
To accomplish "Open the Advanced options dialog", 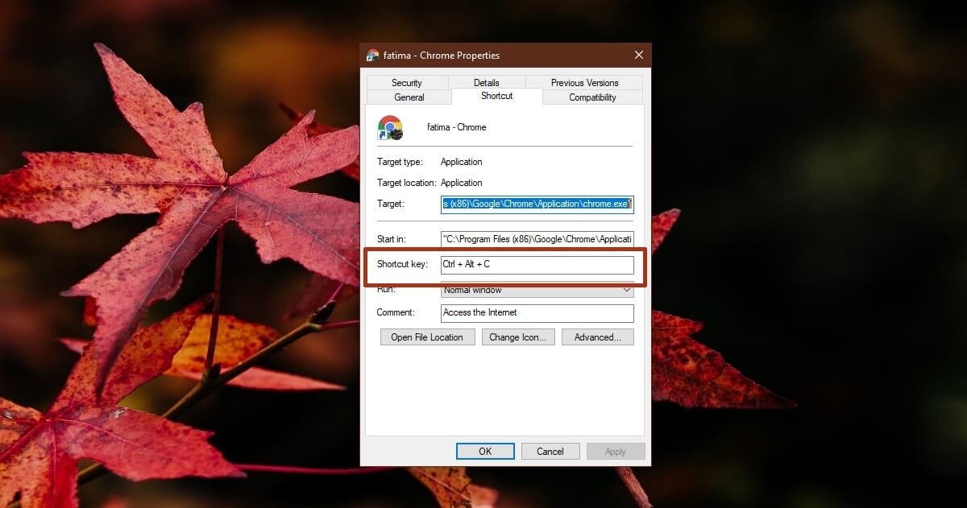I will point(597,337).
